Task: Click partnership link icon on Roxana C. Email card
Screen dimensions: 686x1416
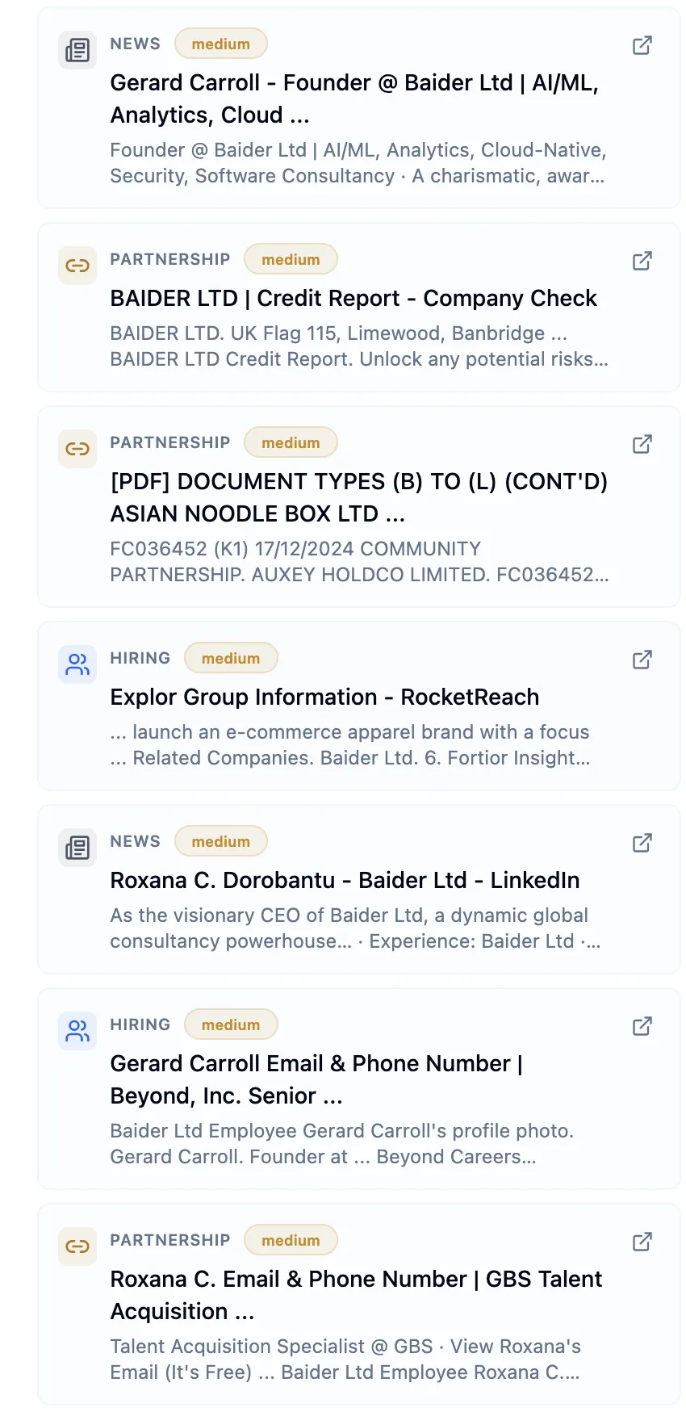Action: point(77,1246)
